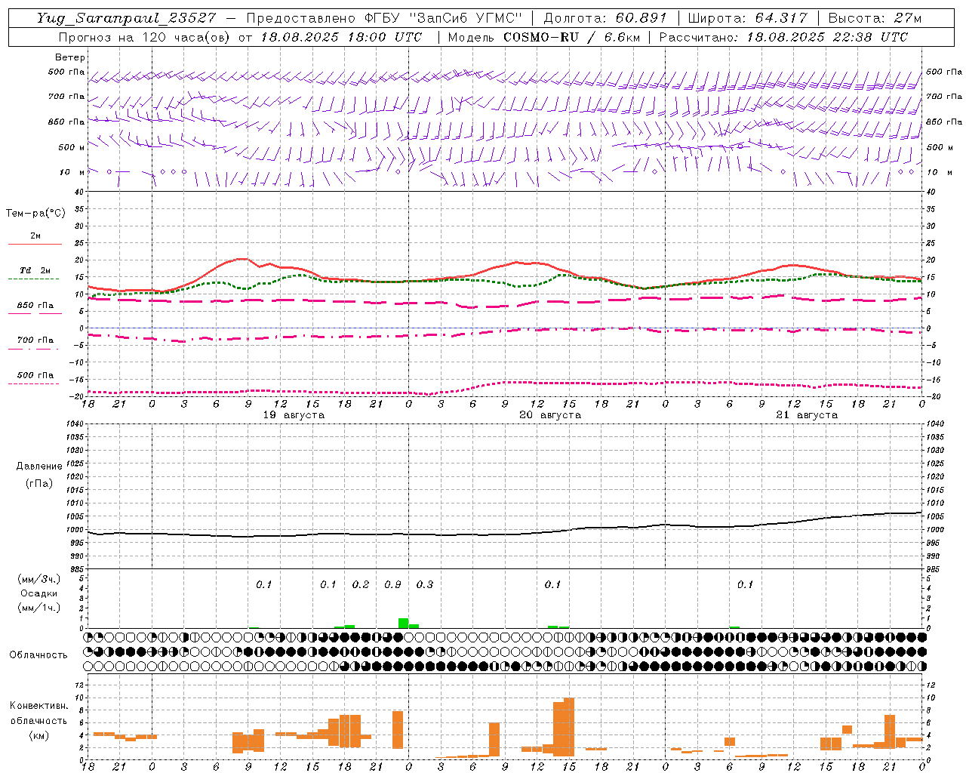Click 'Предоставлено ФГБУ "ЗапСиб УГМС"' text

[384, 18]
